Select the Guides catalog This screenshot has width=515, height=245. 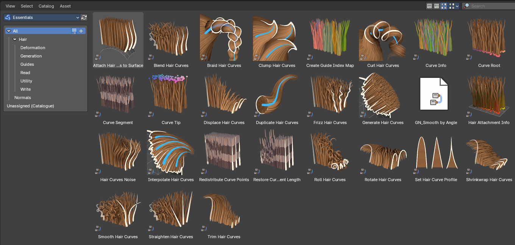click(x=27, y=64)
